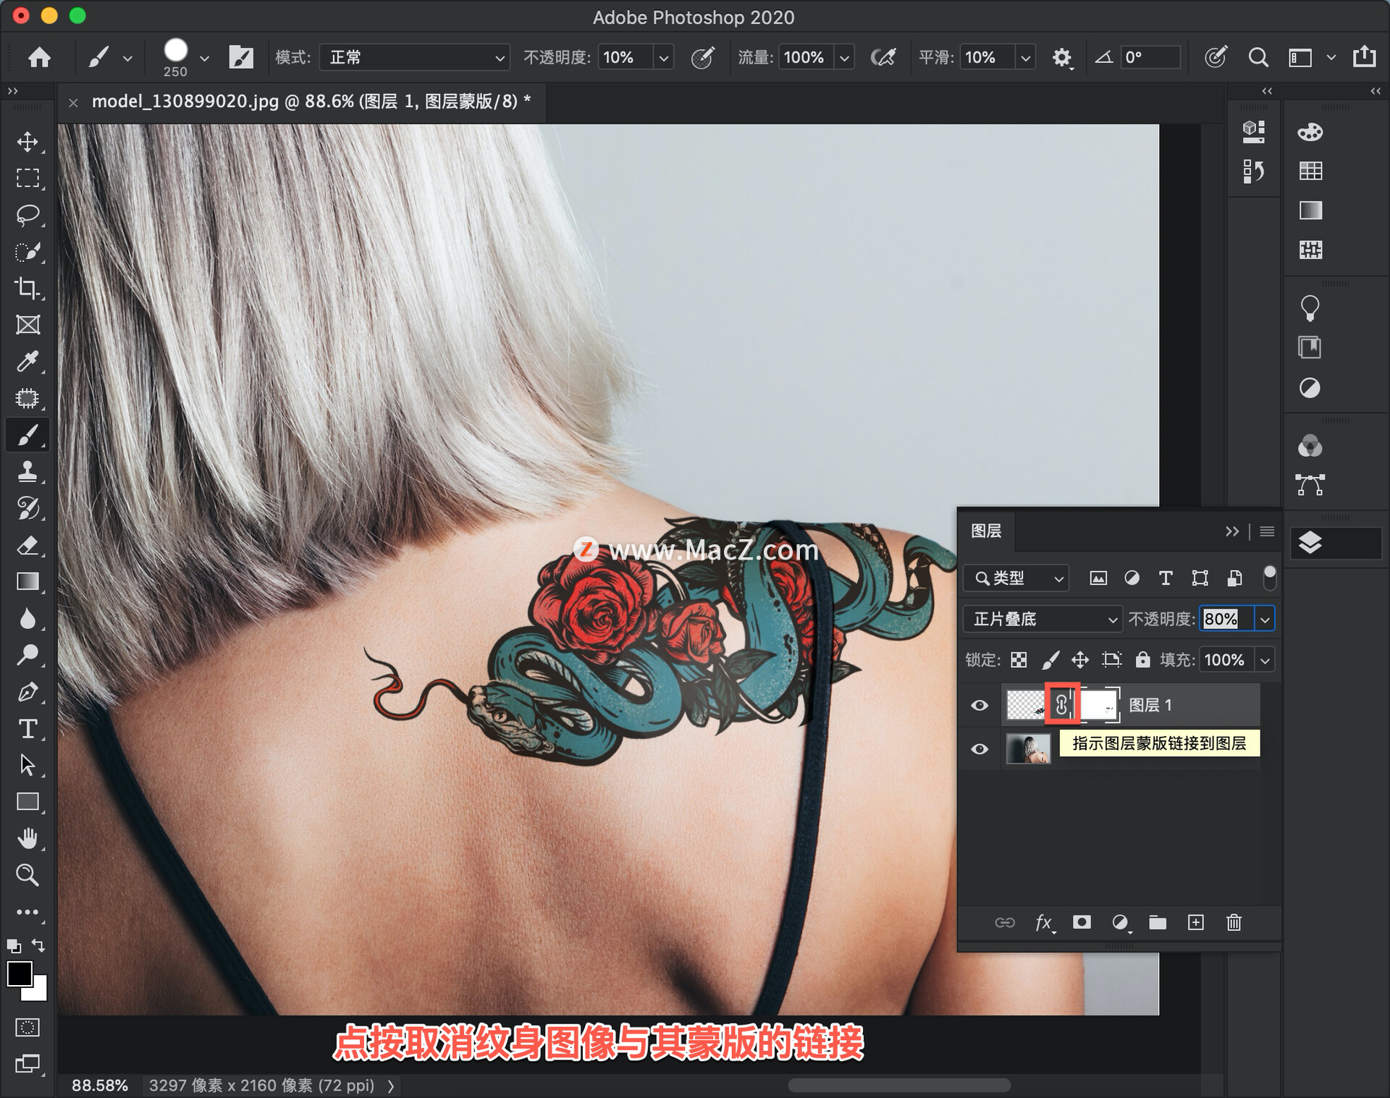Select the Horizontal Type tool
The width and height of the screenshot is (1390, 1098).
[x=28, y=729]
